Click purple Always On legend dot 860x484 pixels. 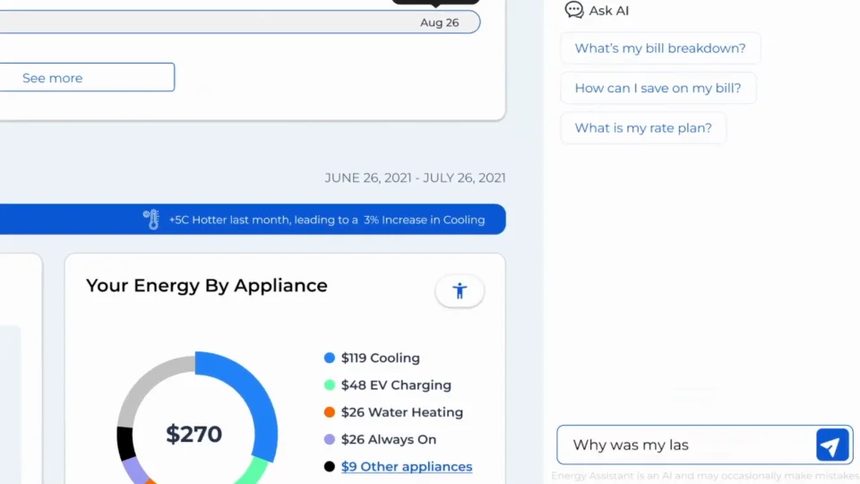(x=329, y=439)
